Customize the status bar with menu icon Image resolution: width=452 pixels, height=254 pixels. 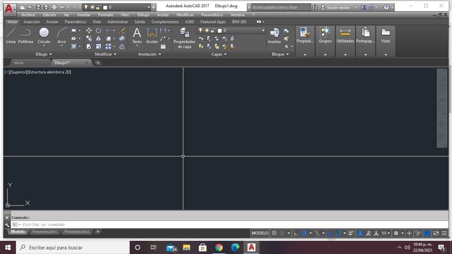coord(444,233)
